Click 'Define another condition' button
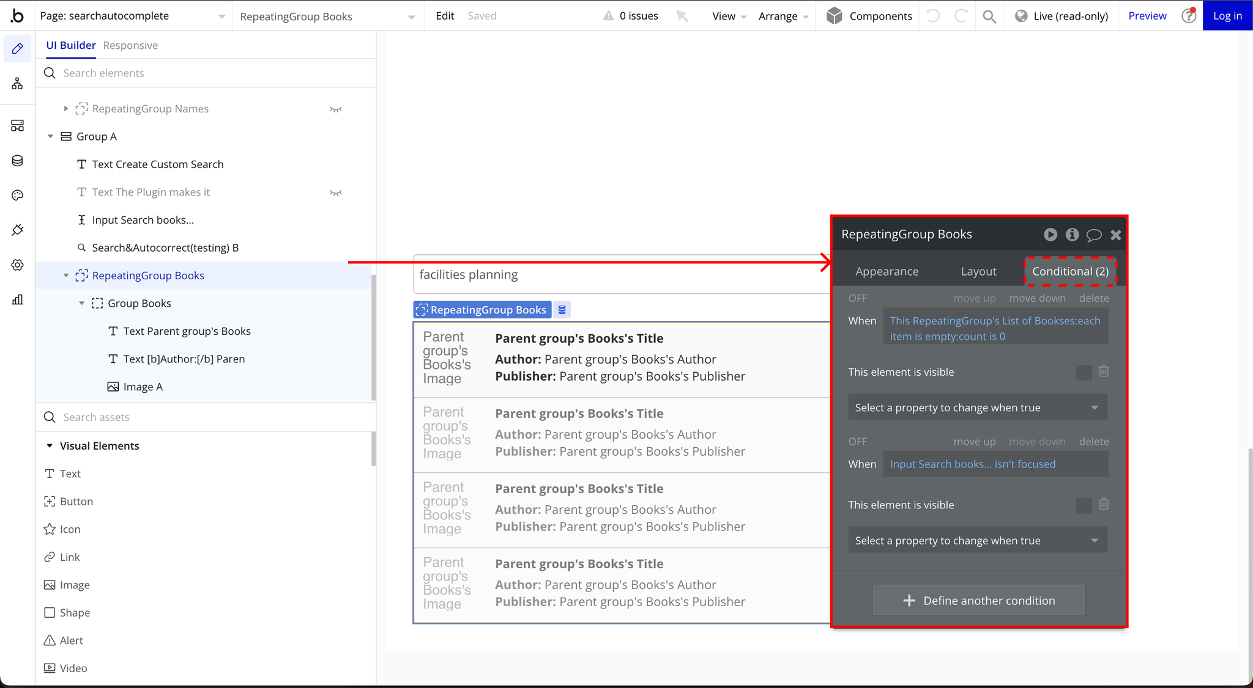 (x=978, y=601)
